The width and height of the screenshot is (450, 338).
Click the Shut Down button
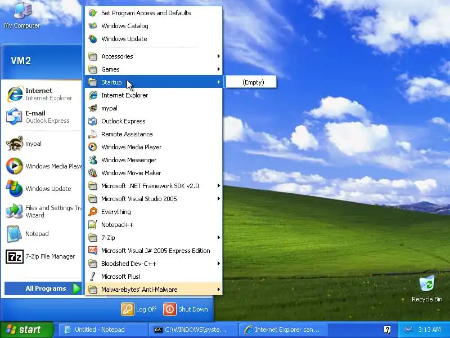(x=186, y=309)
